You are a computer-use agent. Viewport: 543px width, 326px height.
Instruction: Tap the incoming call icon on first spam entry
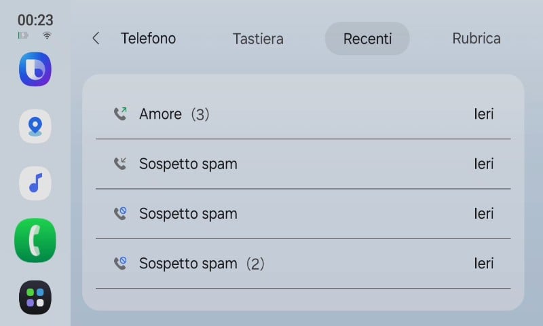(120, 164)
